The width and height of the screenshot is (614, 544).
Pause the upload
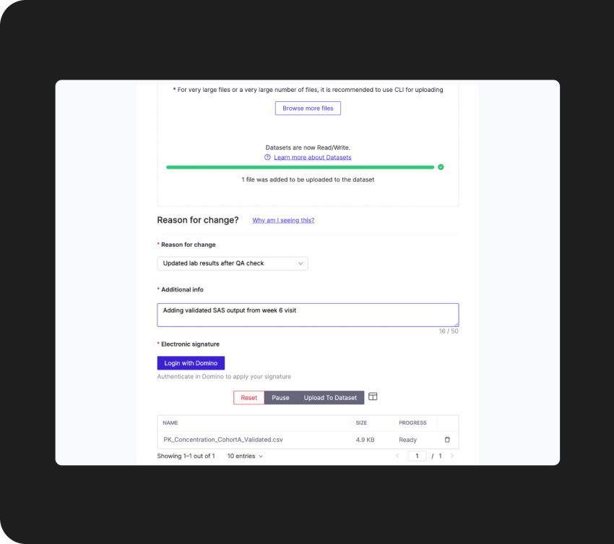(x=280, y=398)
